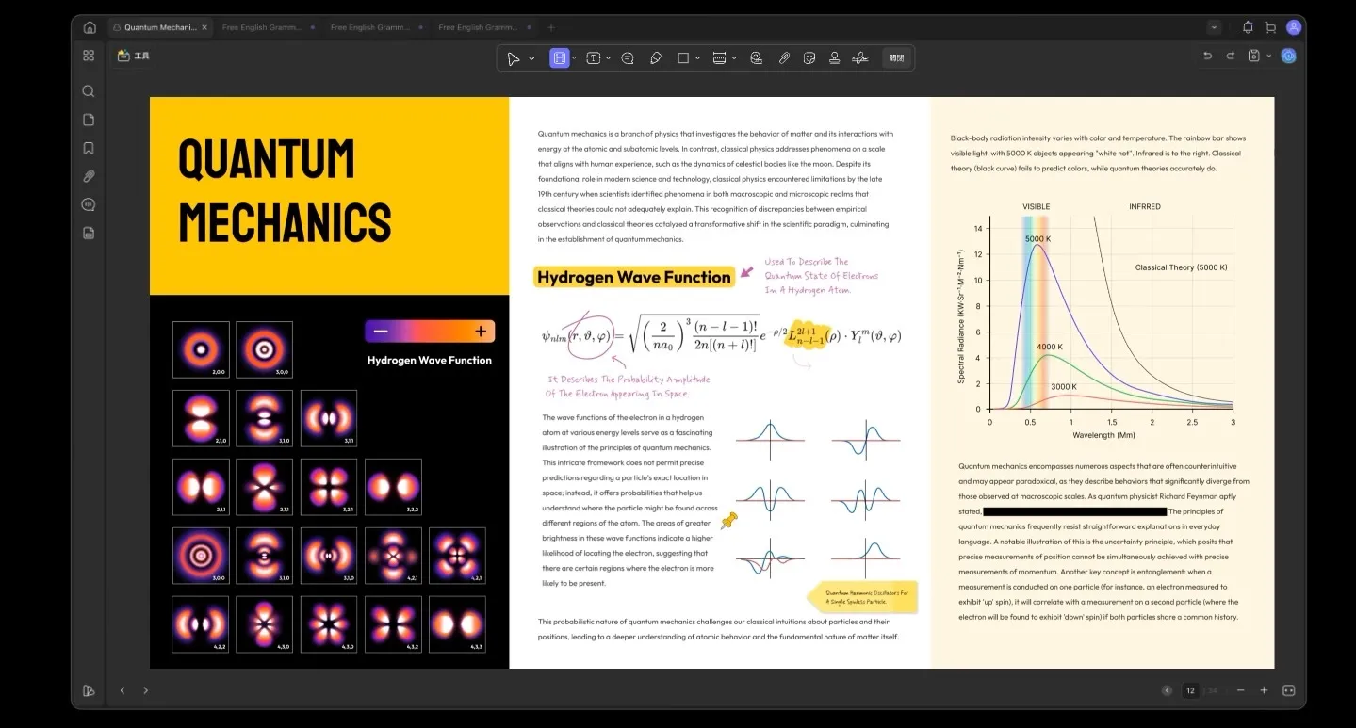The width and height of the screenshot is (1356, 728).
Task: Expand text box tool options arrow
Action: pyautogui.click(x=608, y=58)
